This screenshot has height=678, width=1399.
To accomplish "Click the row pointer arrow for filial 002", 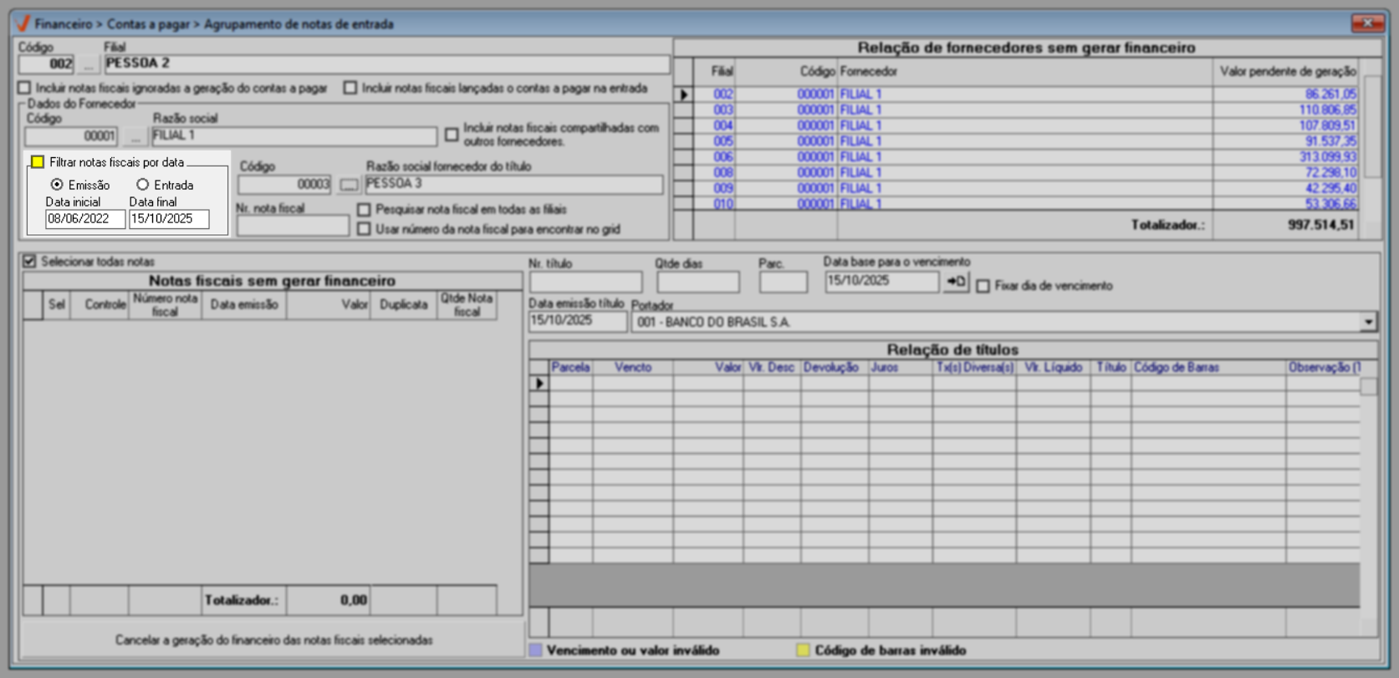I will click(x=684, y=94).
